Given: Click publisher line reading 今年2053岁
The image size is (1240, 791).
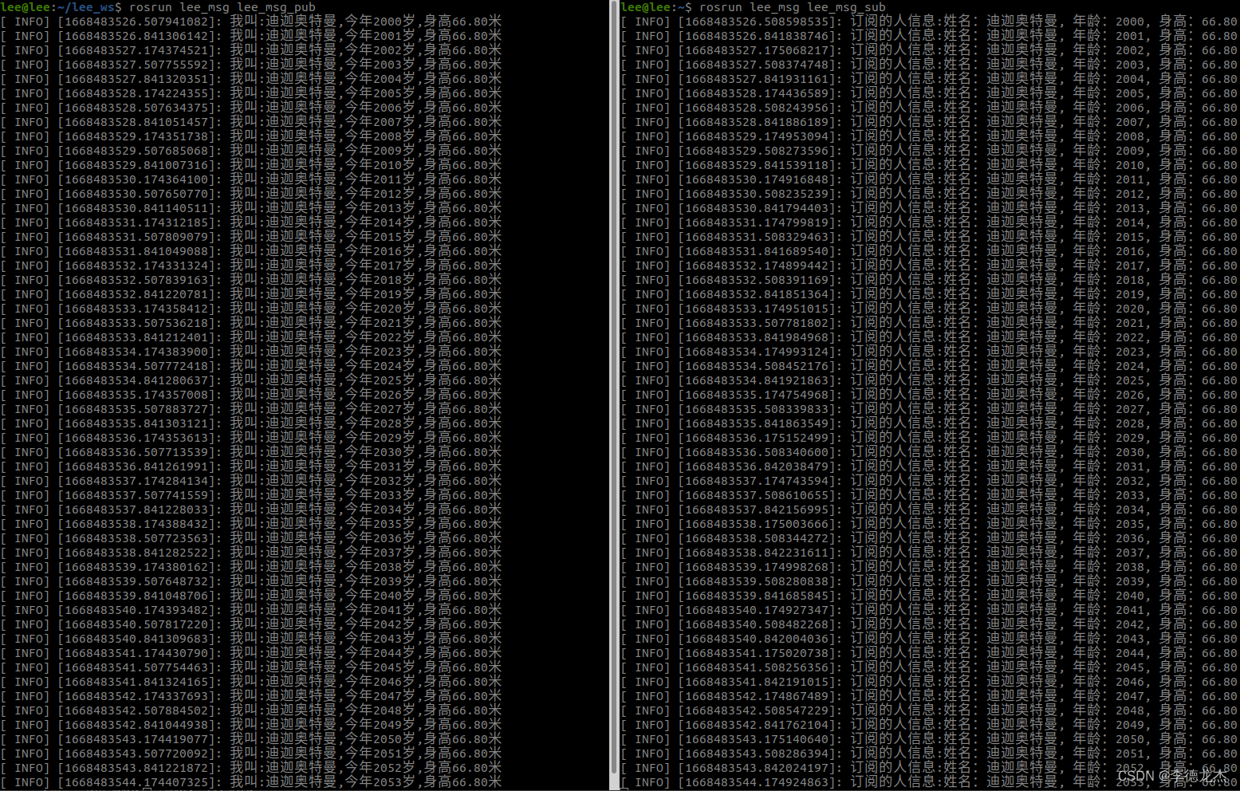Looking at the screenshot, I should (x=251, y=782).
